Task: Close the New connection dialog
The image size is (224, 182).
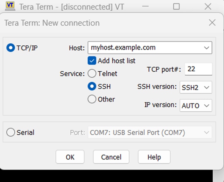Action: 212,23
